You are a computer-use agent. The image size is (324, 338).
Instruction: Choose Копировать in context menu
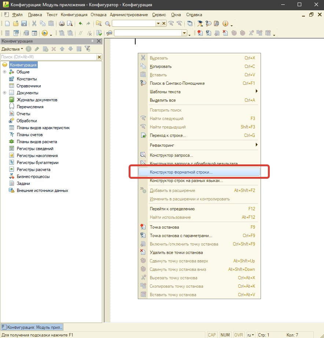point(199,66)
